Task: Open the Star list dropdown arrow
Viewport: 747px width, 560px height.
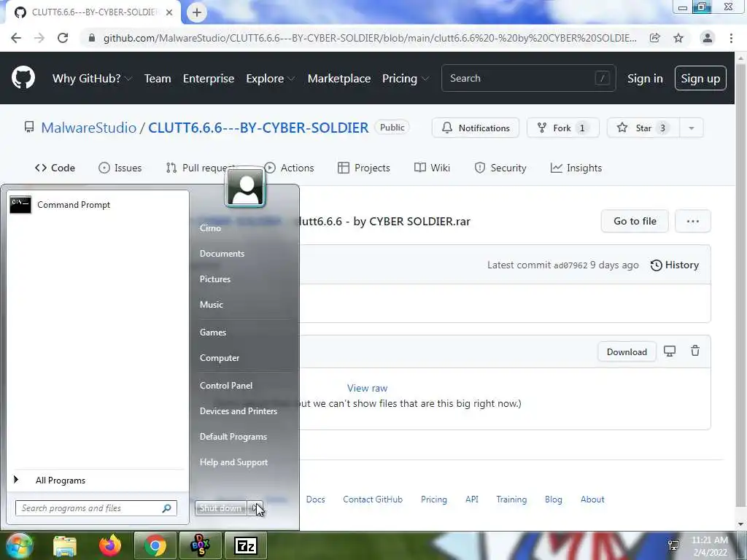Action: coord(692,128)
